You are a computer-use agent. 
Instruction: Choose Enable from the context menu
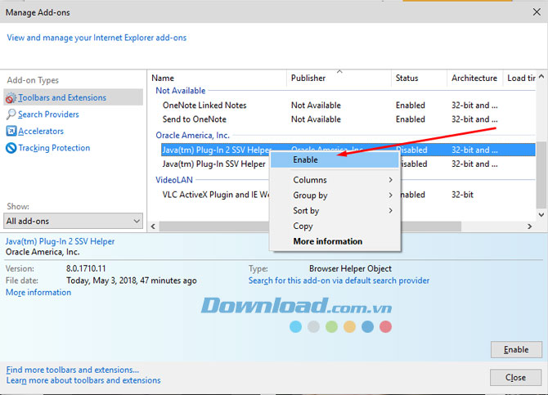point(306,160)
